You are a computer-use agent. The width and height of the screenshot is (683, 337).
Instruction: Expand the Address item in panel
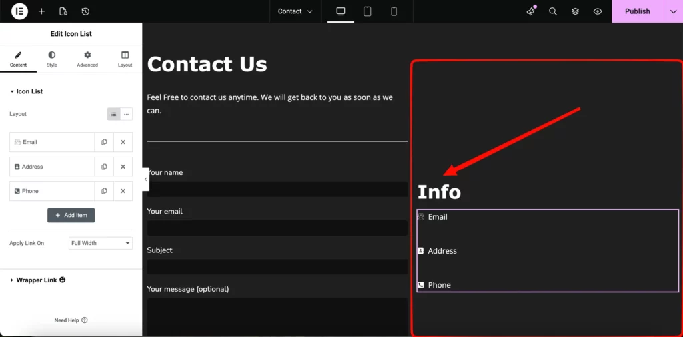coord(52,167)
